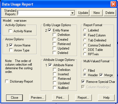Click the Update button
This screenshot has height=104, width=118.
(83, 13)
